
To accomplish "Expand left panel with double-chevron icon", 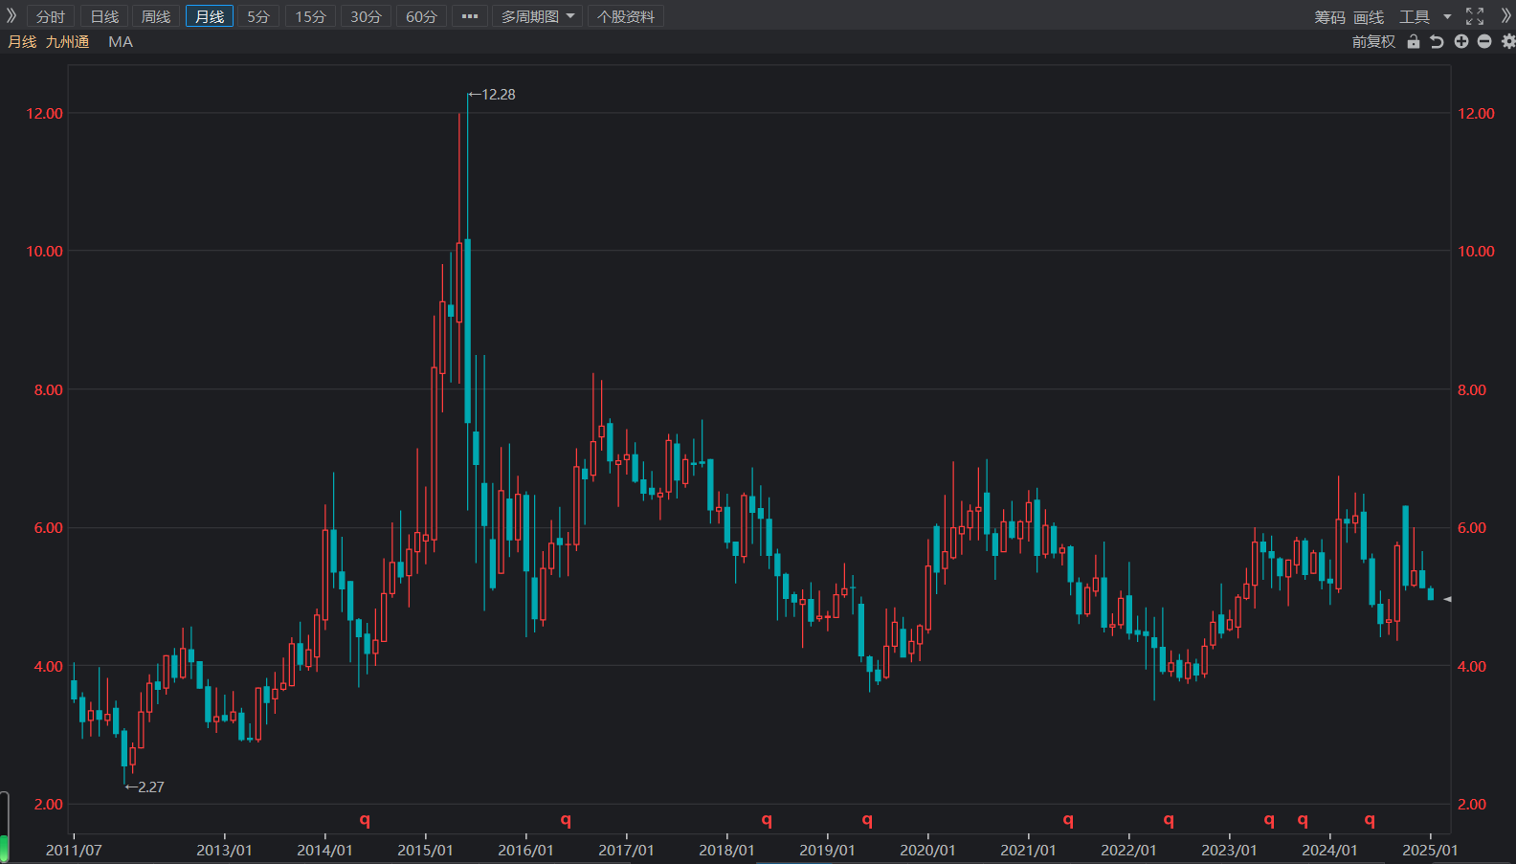I will (x=11, y=16).
